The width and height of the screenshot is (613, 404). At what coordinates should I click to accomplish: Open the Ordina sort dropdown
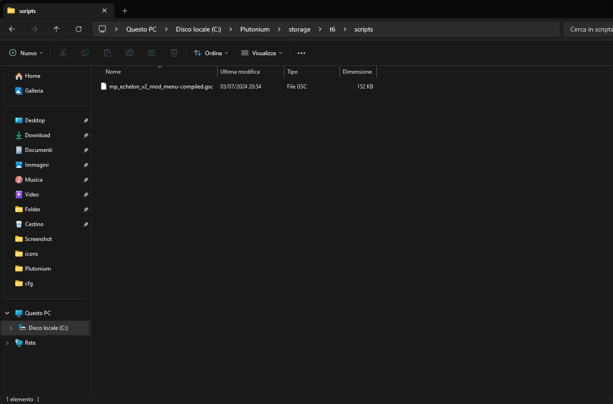(211, 53)
